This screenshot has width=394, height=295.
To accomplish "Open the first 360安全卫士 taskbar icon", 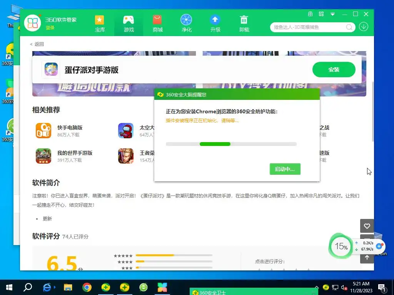I will click(106, 287).
